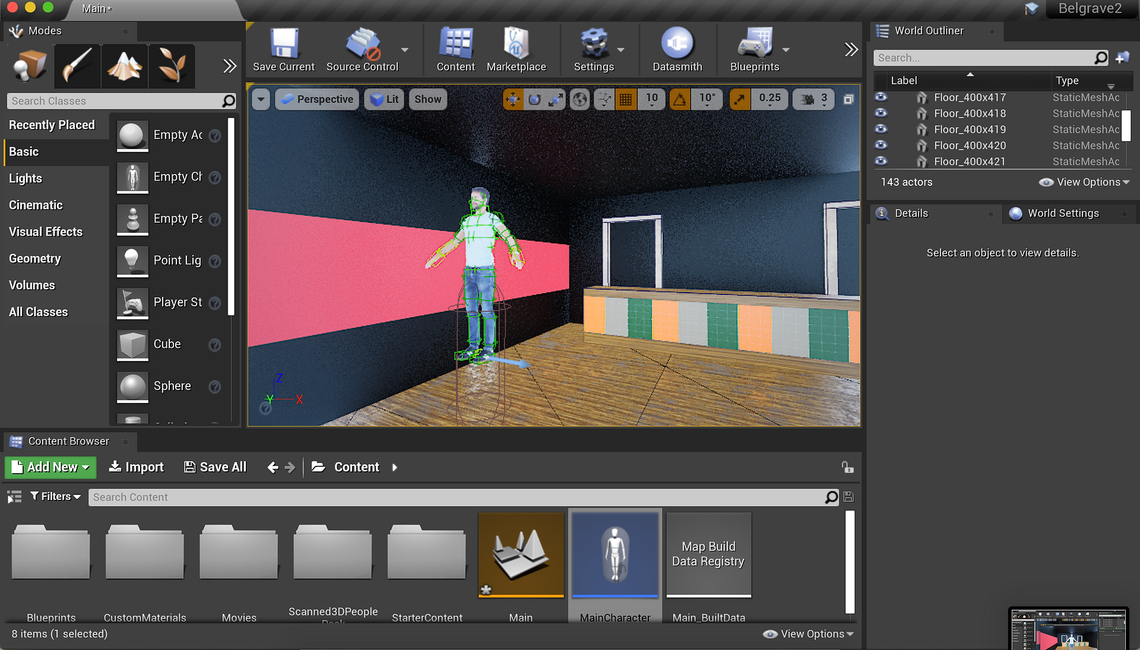Hide the Floor_400x420 actor
This screenshot has width=1140, height=650.
(x=881, y=145)
